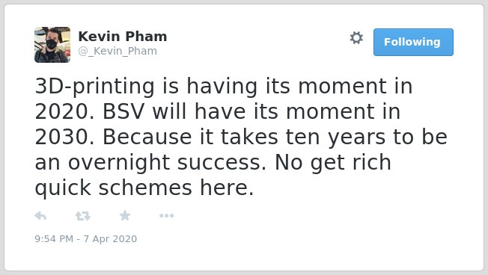Click "quick schemes here." on the last line
The image size is (488, 275).
[x=144, y=188]
